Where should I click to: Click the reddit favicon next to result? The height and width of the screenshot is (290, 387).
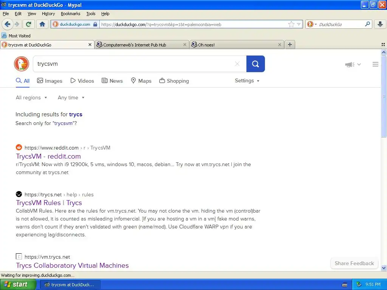(19, 148)
